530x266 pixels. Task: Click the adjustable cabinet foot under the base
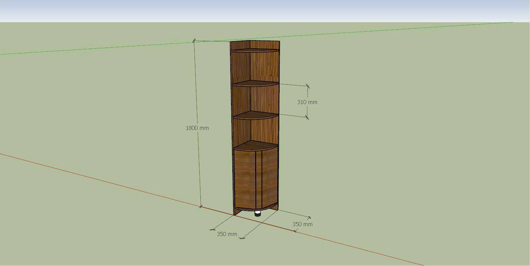[x=258, y=214]
